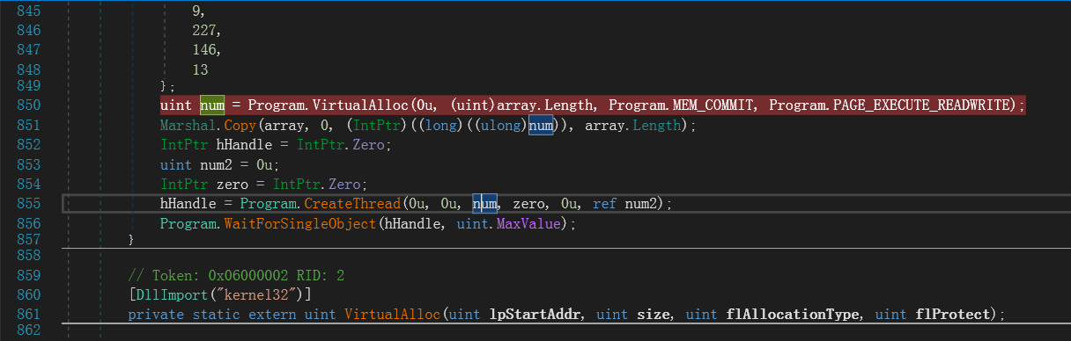This screenshot has height=341, width=1071.
Task: Click line number 857 in the gutter
Action: point(29,239)
